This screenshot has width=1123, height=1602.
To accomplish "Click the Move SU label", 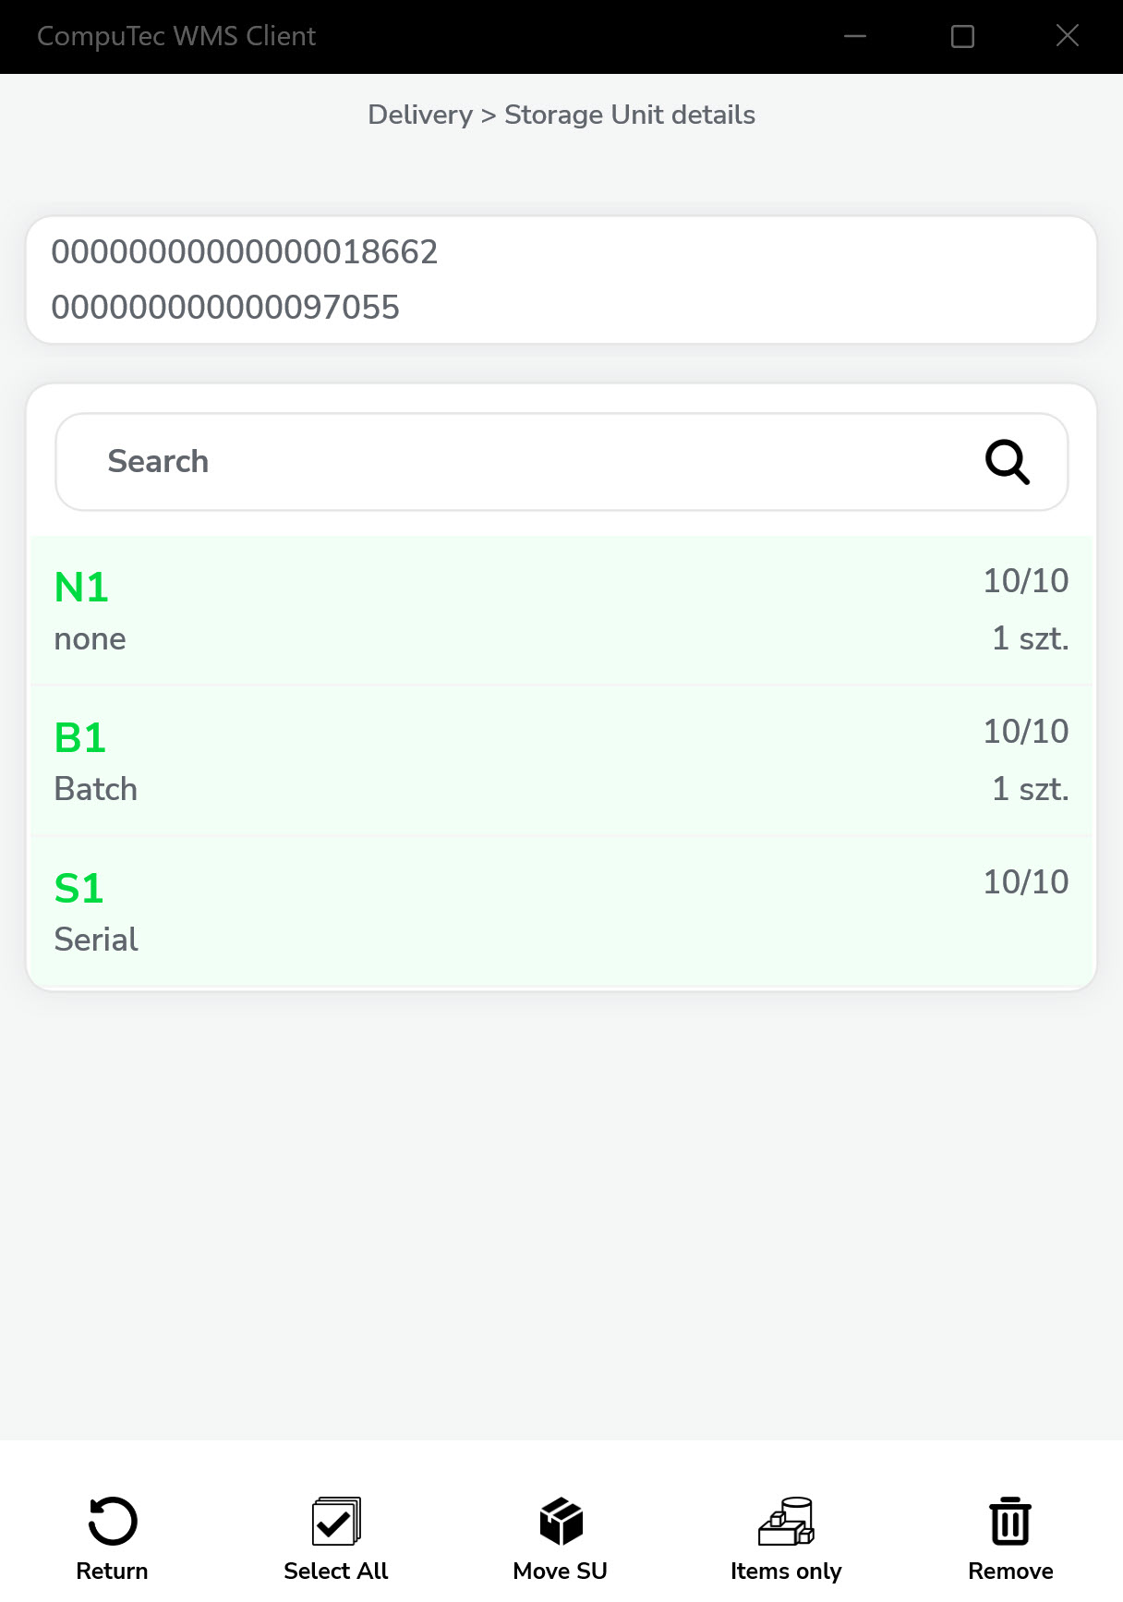I will point(561,1571).
